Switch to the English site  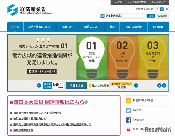tap(158, 27)
